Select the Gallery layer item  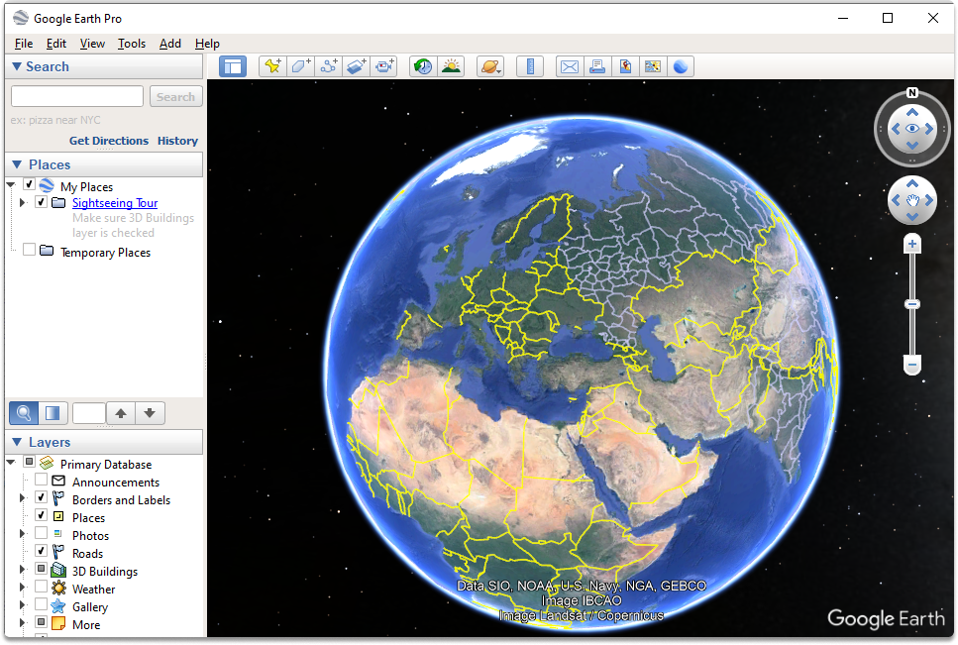click(90, 607)
